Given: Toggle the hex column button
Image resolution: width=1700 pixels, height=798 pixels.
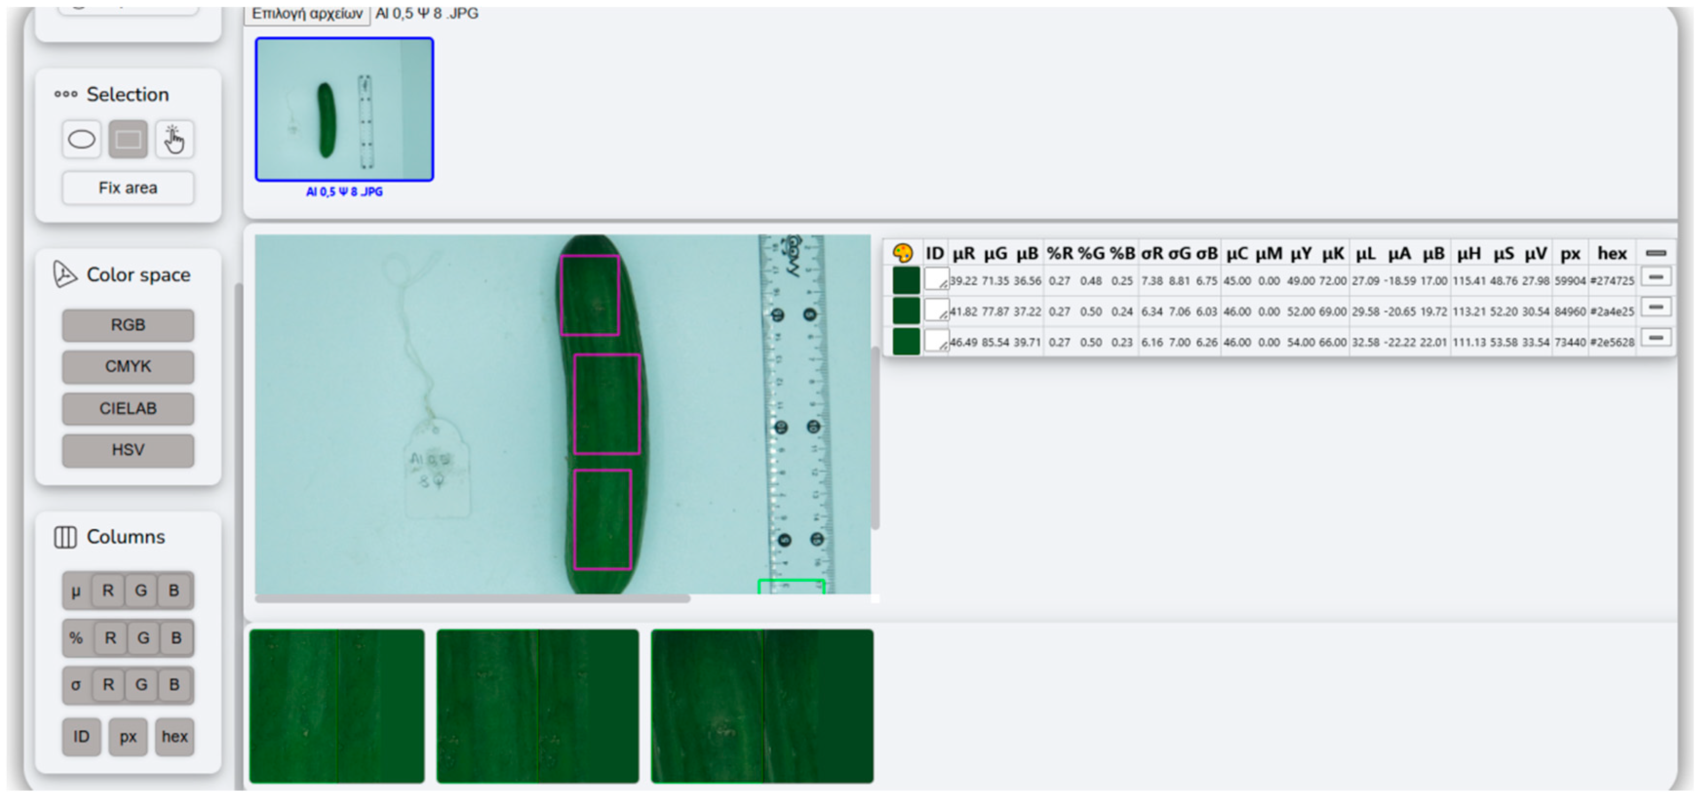Looking at the screenshot, I should pos(175,737).
